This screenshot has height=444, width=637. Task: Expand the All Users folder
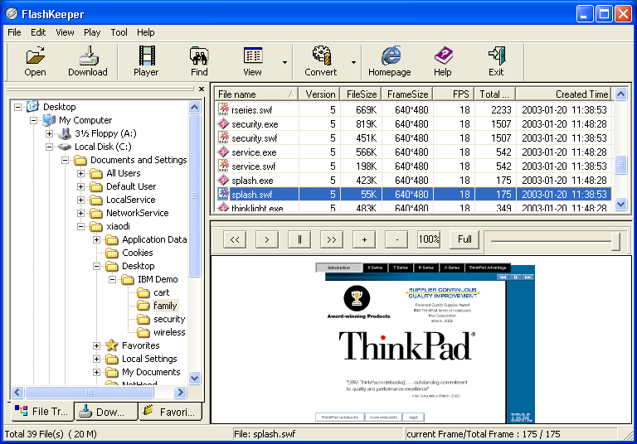[x=80, y=173]
